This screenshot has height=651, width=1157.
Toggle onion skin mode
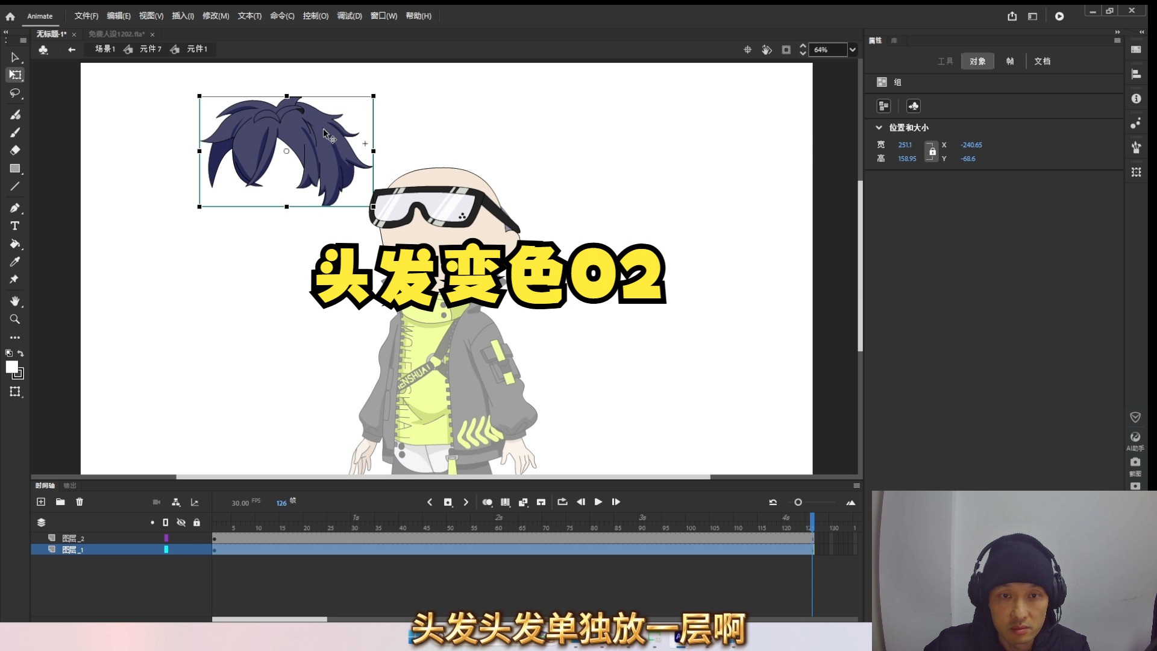click(488, 502)
